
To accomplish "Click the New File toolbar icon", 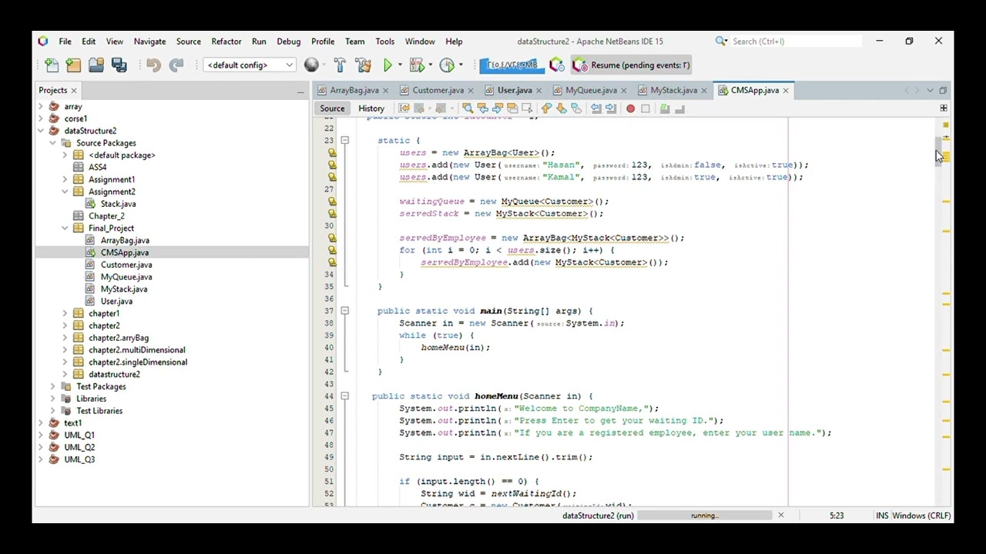I will tap(52, 65).
